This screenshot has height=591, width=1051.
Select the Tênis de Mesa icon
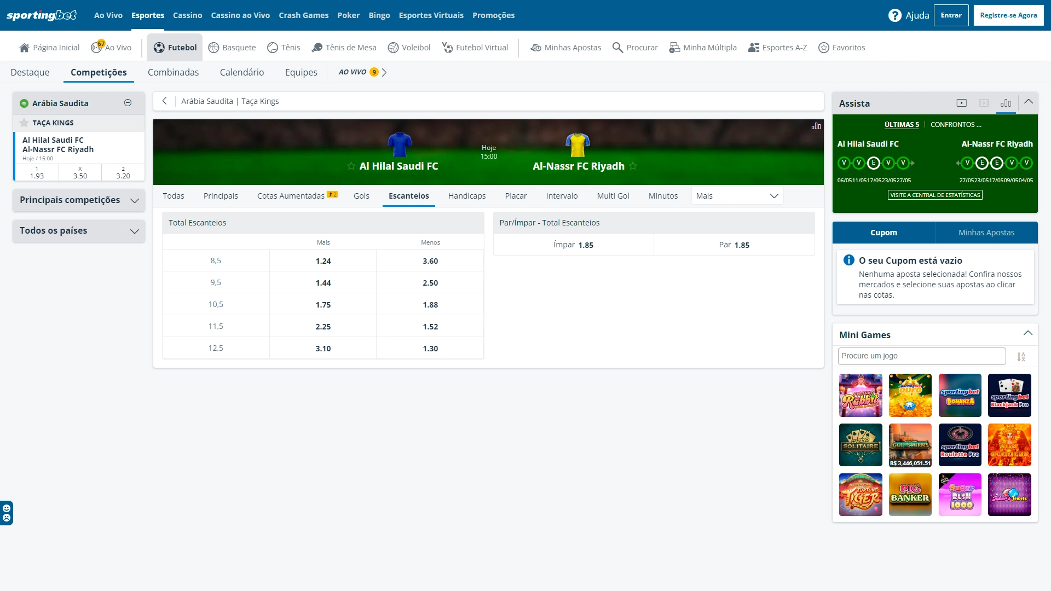(317, 48)
